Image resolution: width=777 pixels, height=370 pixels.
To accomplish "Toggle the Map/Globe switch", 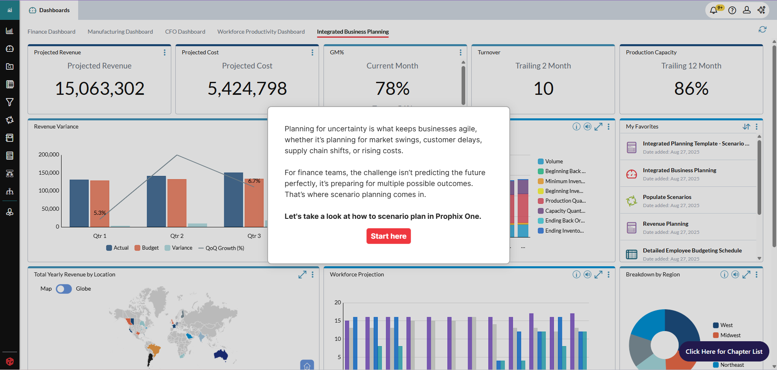I will pos(64,289).
